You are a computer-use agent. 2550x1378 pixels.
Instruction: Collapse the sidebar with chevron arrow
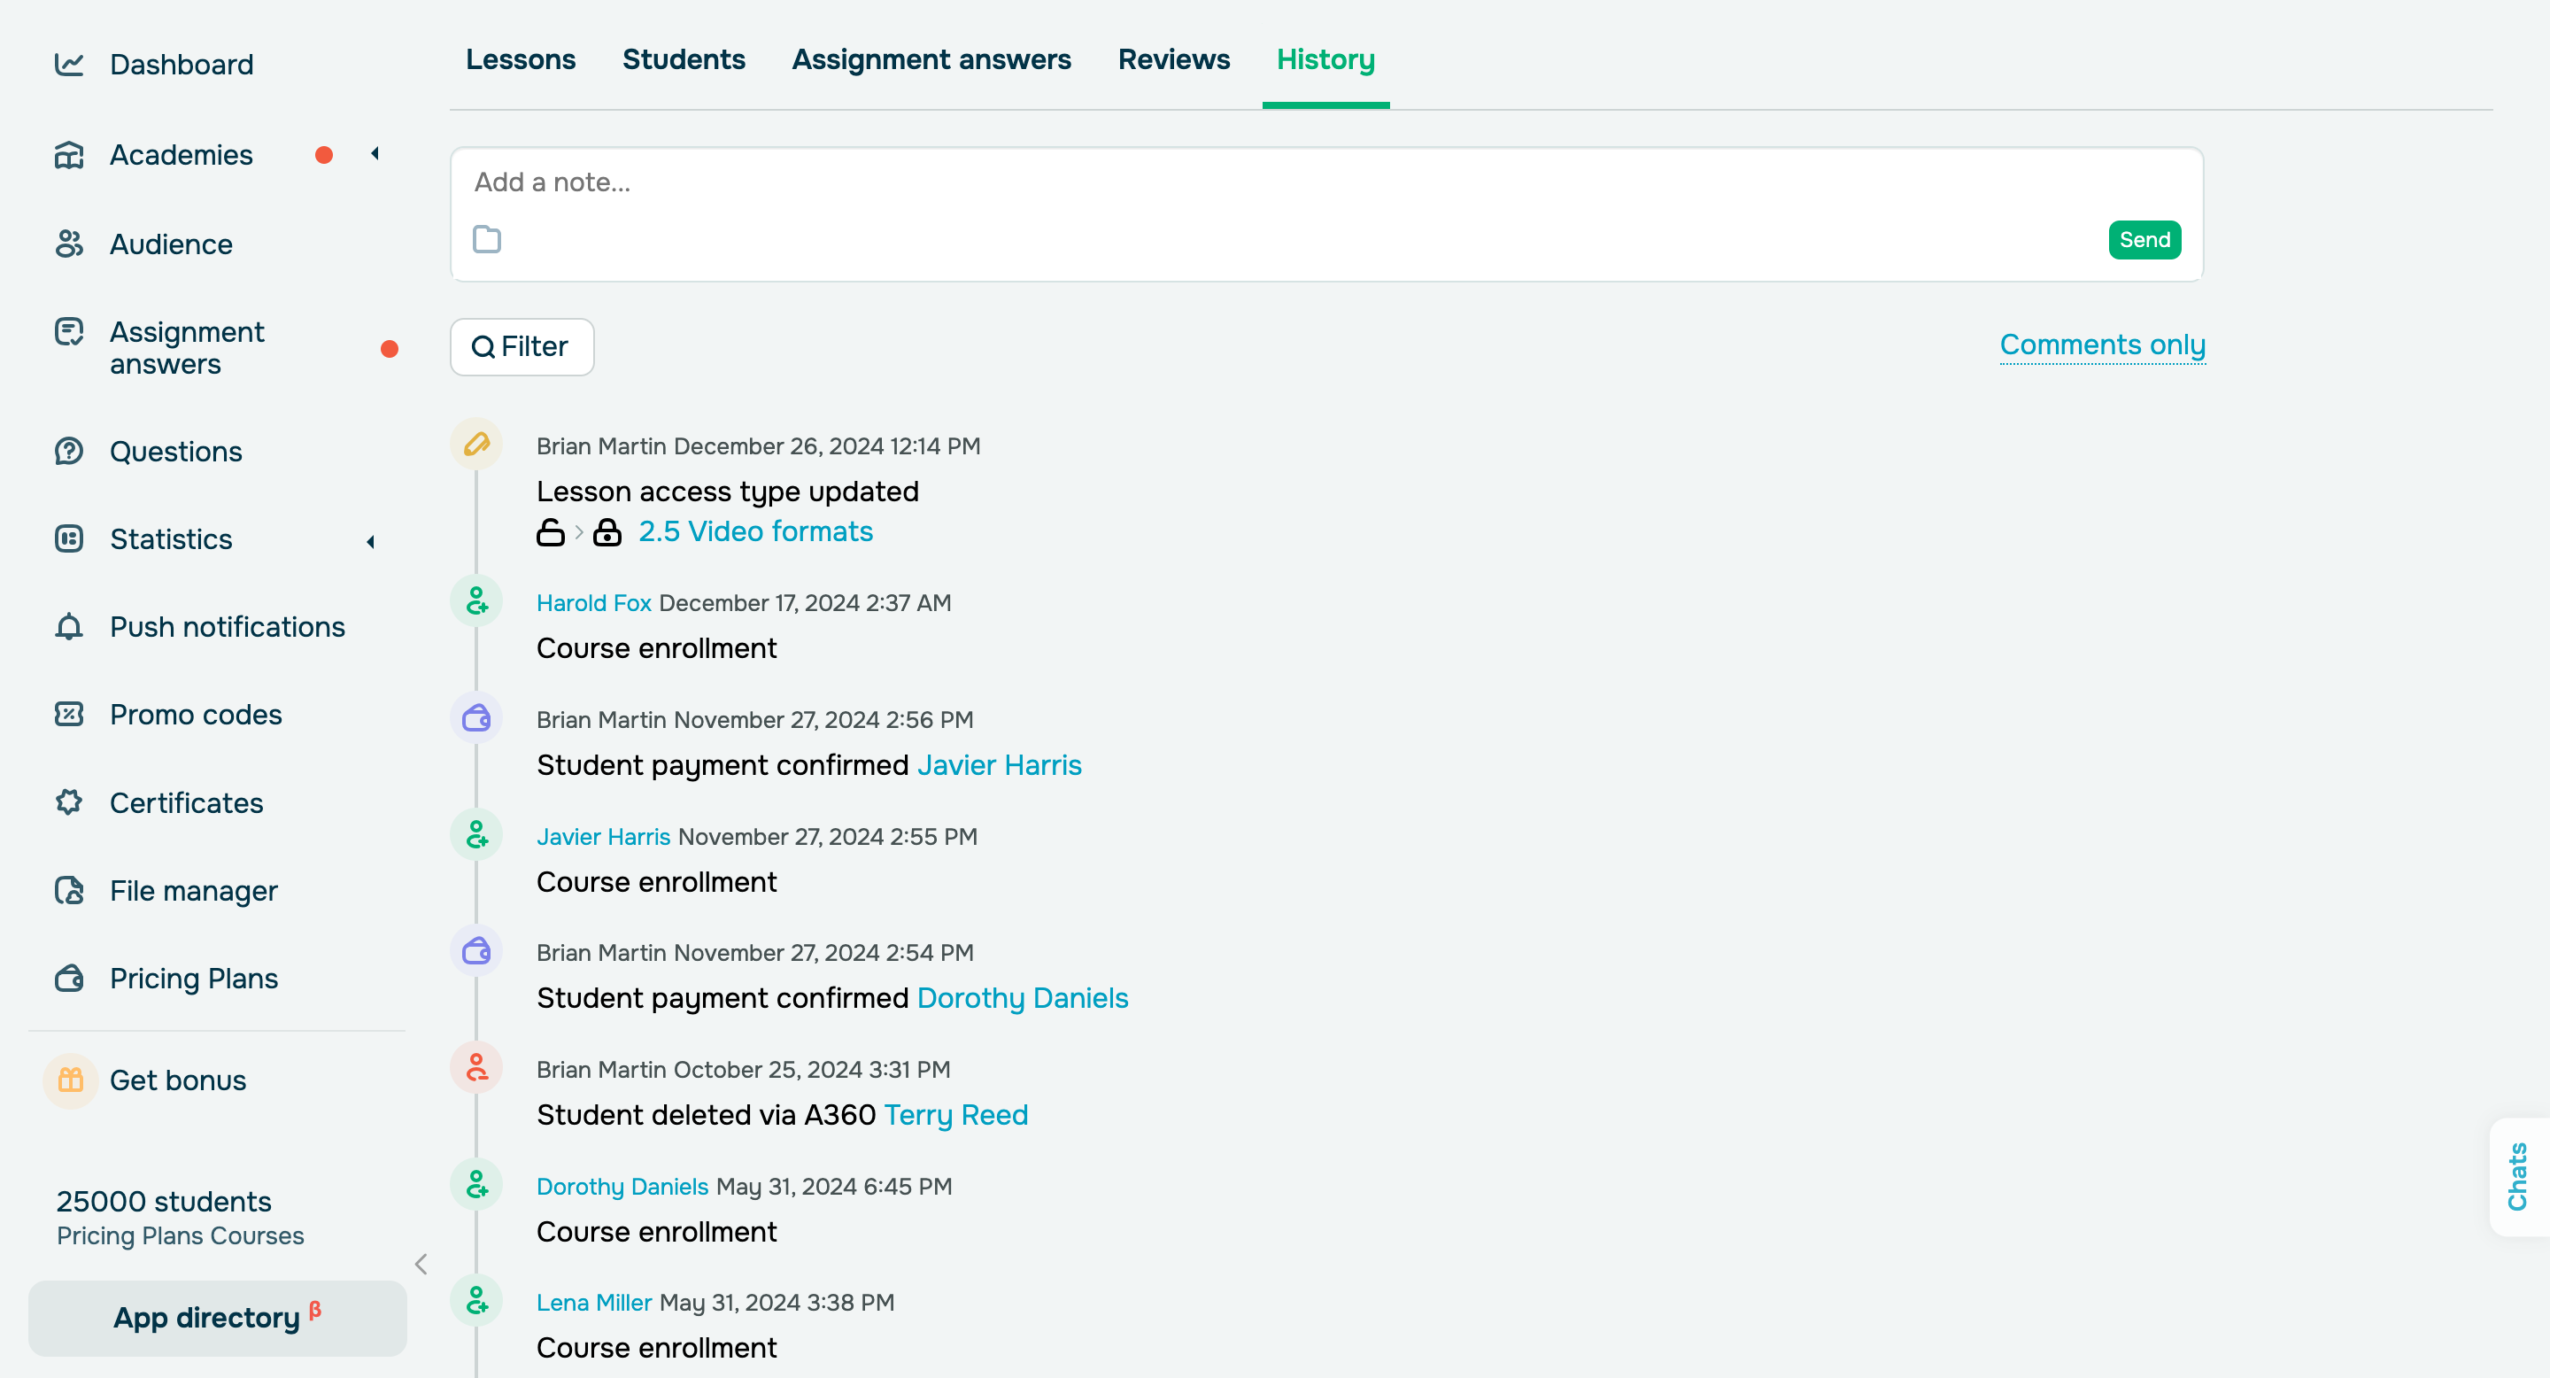click(421, 1264)
